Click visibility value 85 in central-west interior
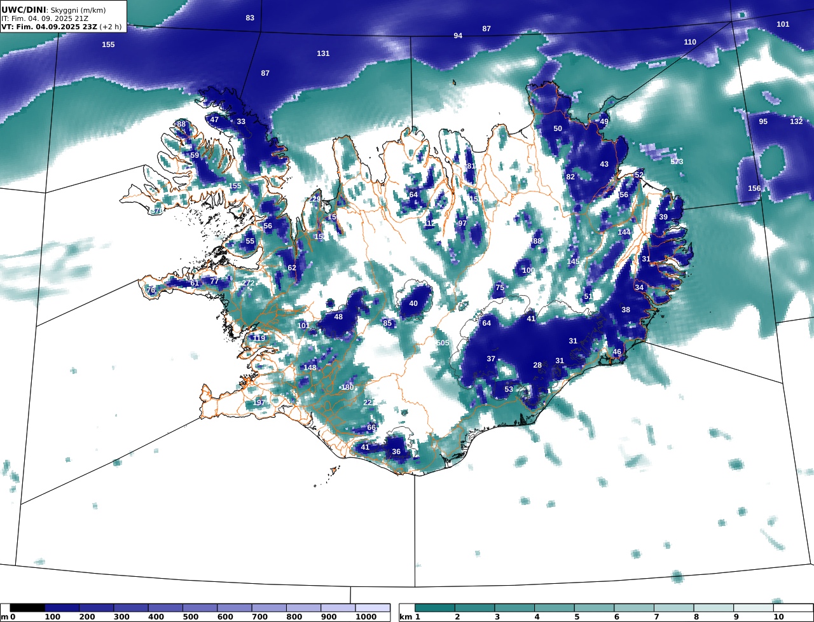Screen dimensions: 814x622 pyautogui.click(x=387, y=323)
